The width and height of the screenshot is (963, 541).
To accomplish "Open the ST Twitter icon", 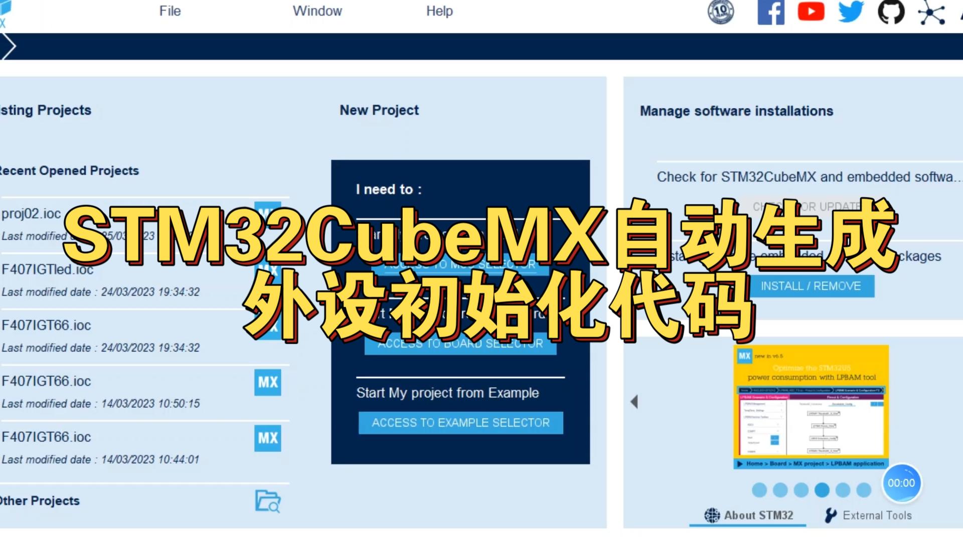I will (851, 12).
